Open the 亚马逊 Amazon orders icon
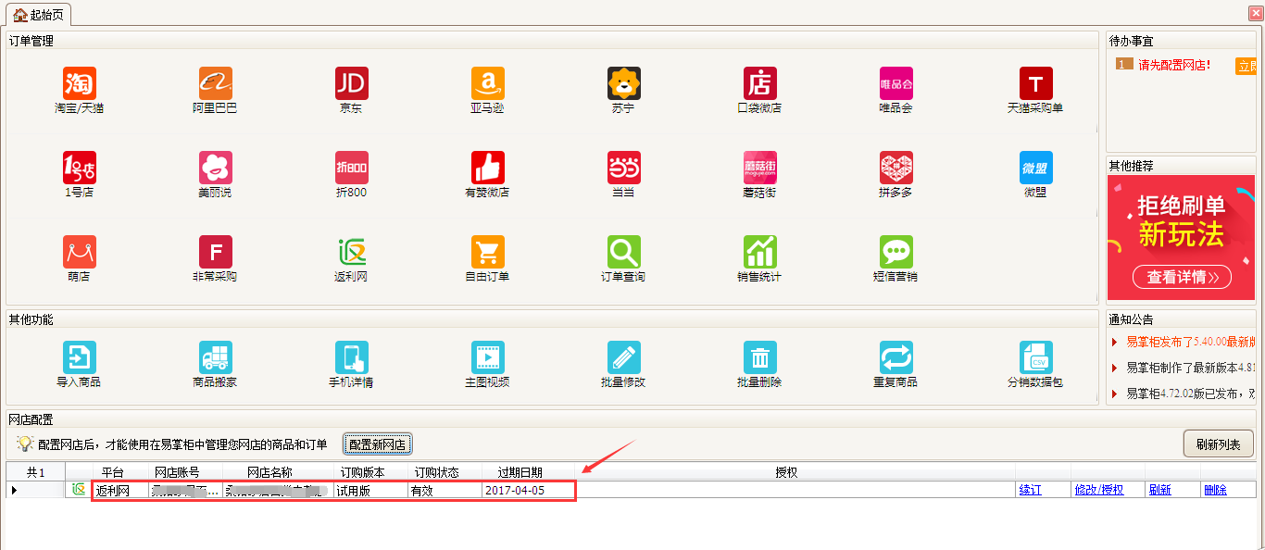Viewport: 1265px width, 550px height. [487, 83]
